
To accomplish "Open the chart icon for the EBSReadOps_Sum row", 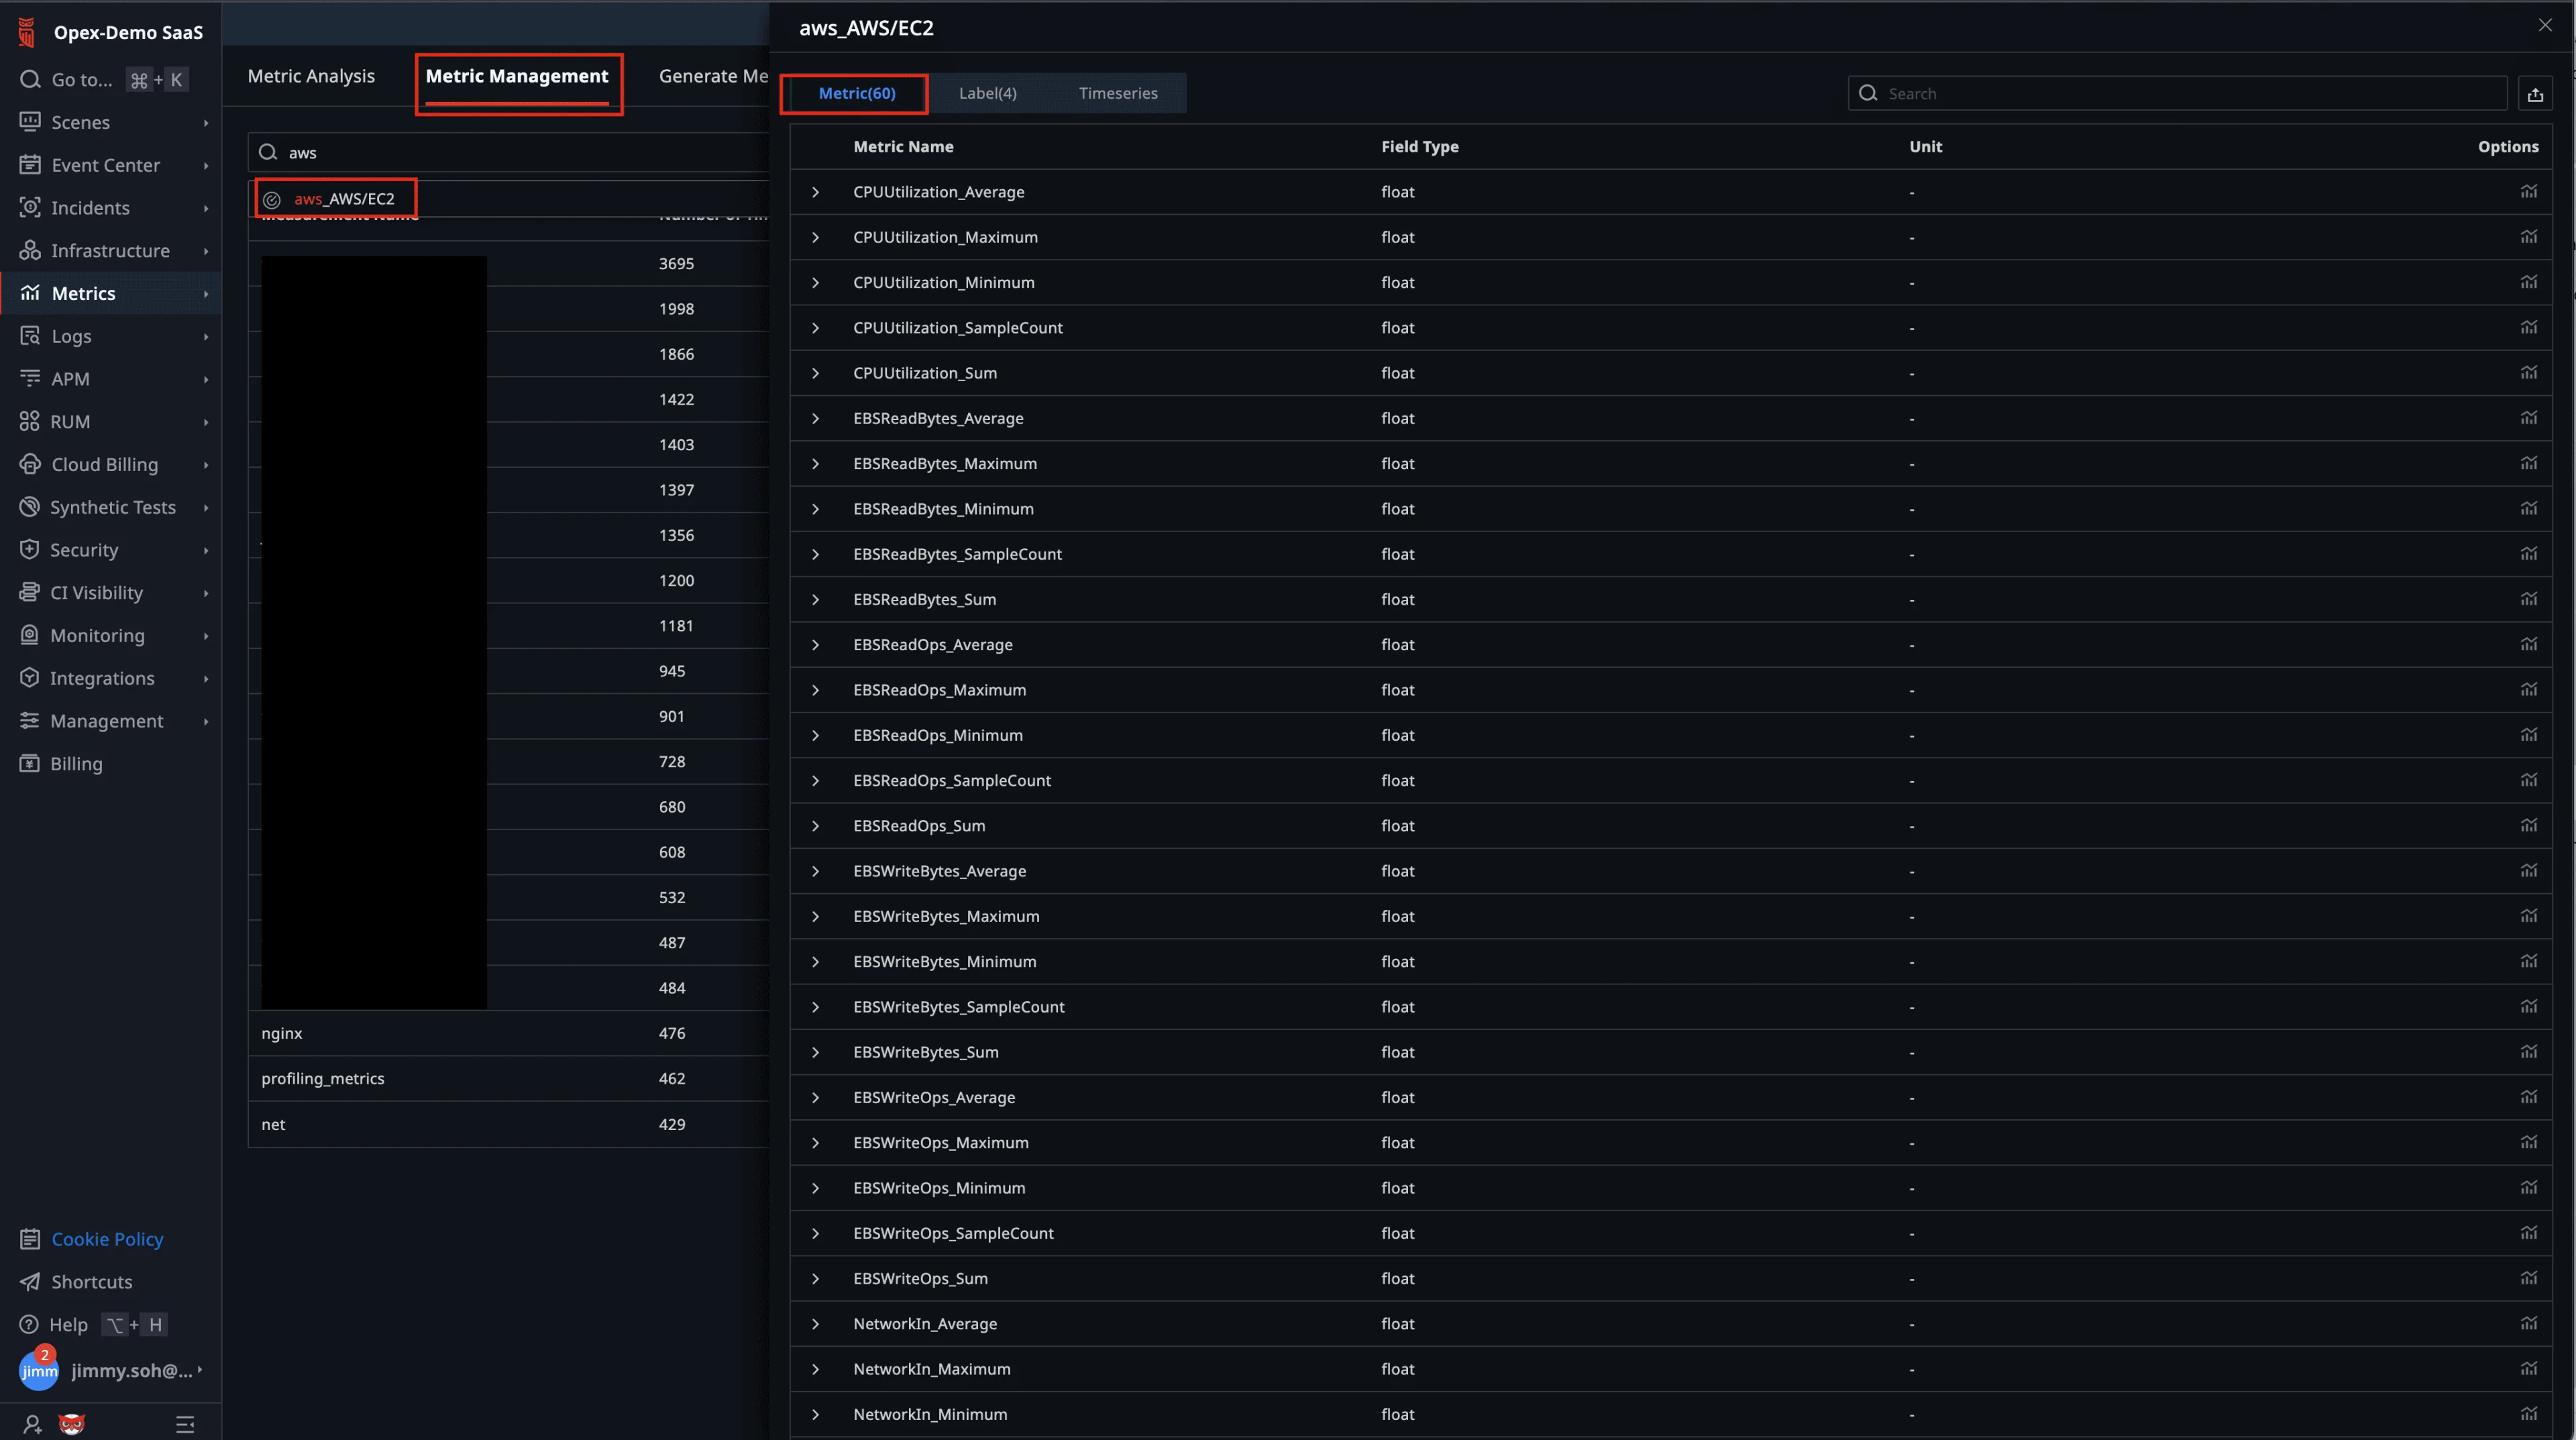I will (2528, 825).
